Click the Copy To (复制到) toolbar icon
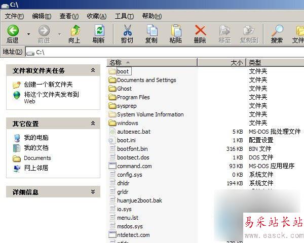The height and width of the screenshot is (243, 304). click(x=249, y=30)
